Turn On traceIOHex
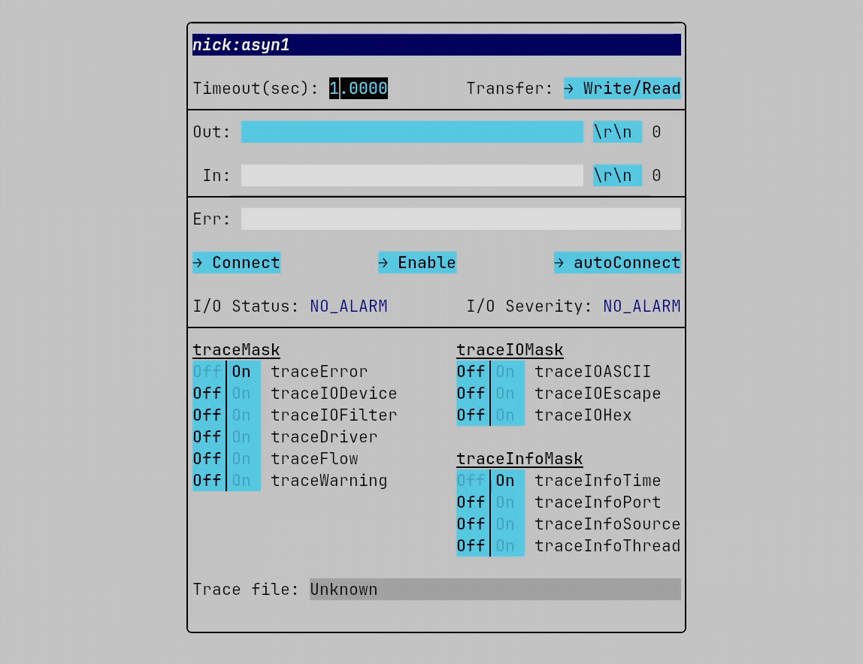Screen dimensions: 863x664 click(x=507, y=415)
